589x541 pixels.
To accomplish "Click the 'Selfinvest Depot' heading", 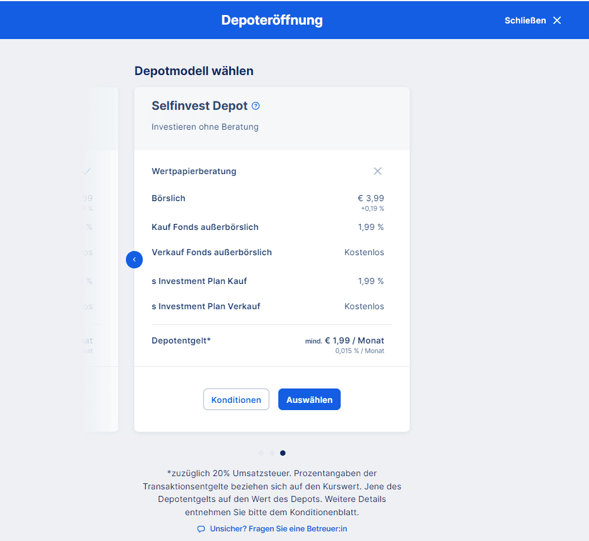I will tap(200, 106).
